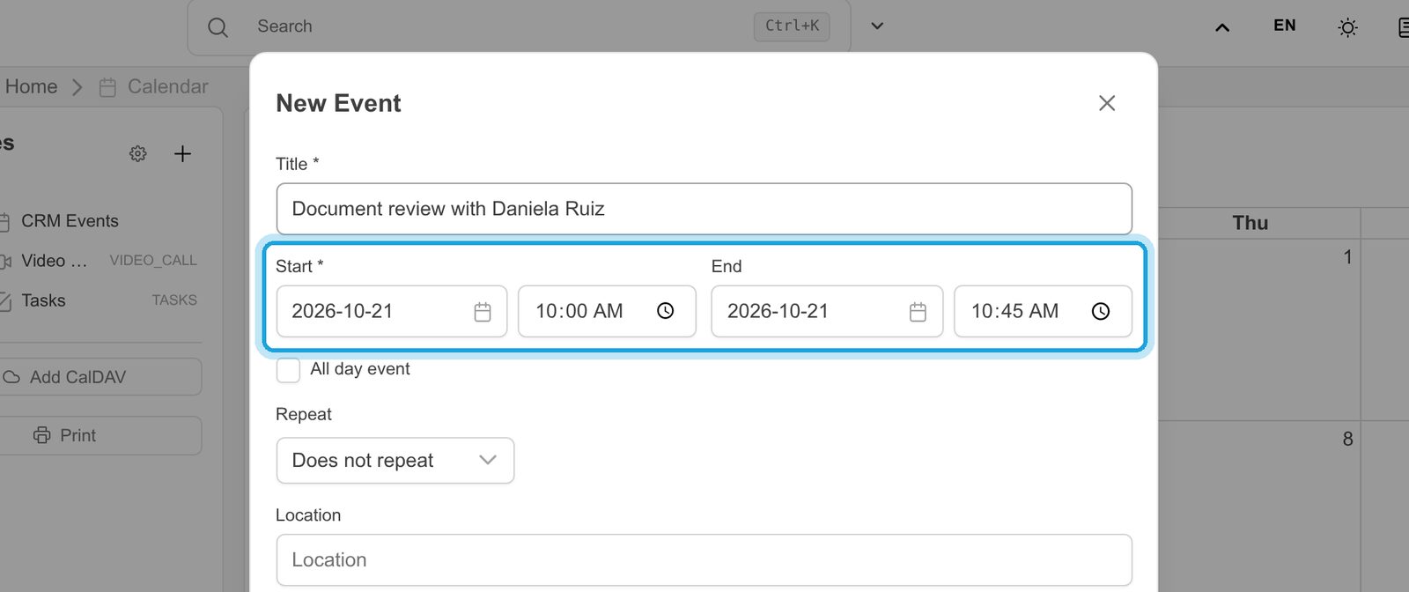Image resolution: width=1409 pixels, height=592 pixels.
Task: Enable the All day event checkbox
Action: (x=288, y=370)
